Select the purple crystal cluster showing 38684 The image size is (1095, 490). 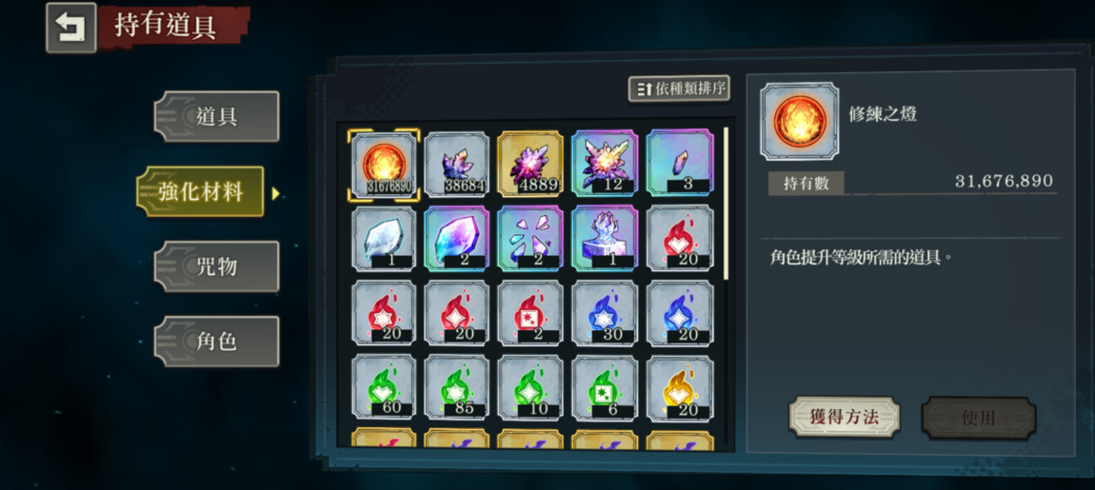457,166
